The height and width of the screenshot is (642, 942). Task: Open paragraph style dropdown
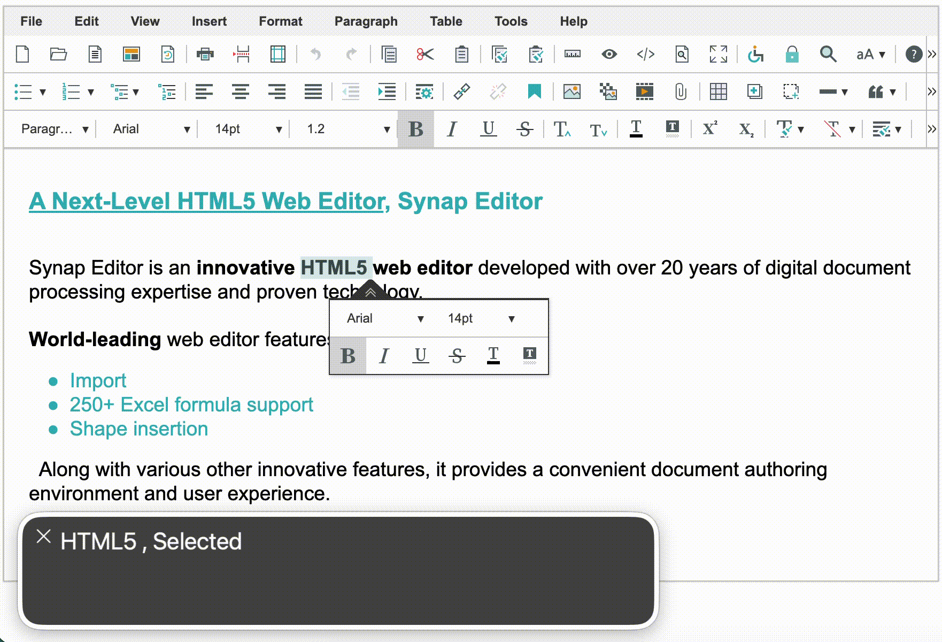pos(55,129)
